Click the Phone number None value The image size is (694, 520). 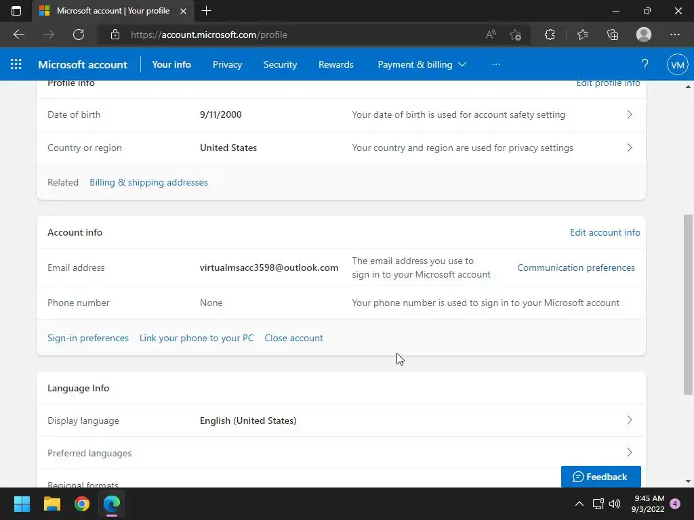(x=211, y=303)
